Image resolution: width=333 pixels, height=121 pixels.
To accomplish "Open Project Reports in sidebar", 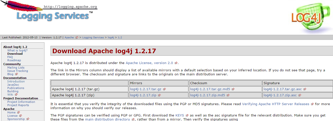I will (18, 105).
